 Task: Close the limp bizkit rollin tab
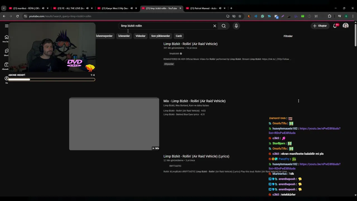pyautogui.click(x=180, y=8)
